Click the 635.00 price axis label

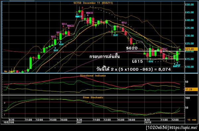189,28
